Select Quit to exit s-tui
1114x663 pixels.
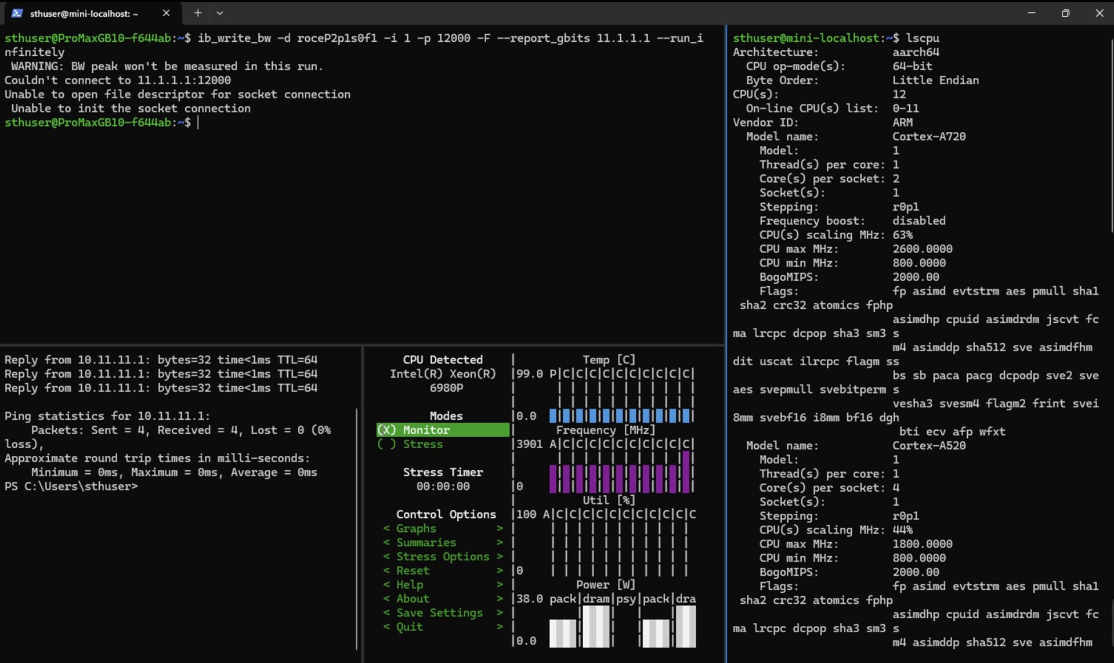pyautogui.click(x=408, y=626)
